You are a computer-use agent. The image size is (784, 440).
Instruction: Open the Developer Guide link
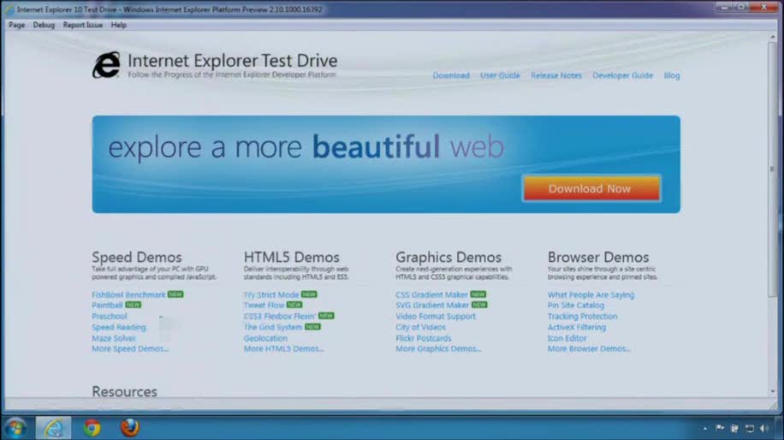click(x=622, y=75)
